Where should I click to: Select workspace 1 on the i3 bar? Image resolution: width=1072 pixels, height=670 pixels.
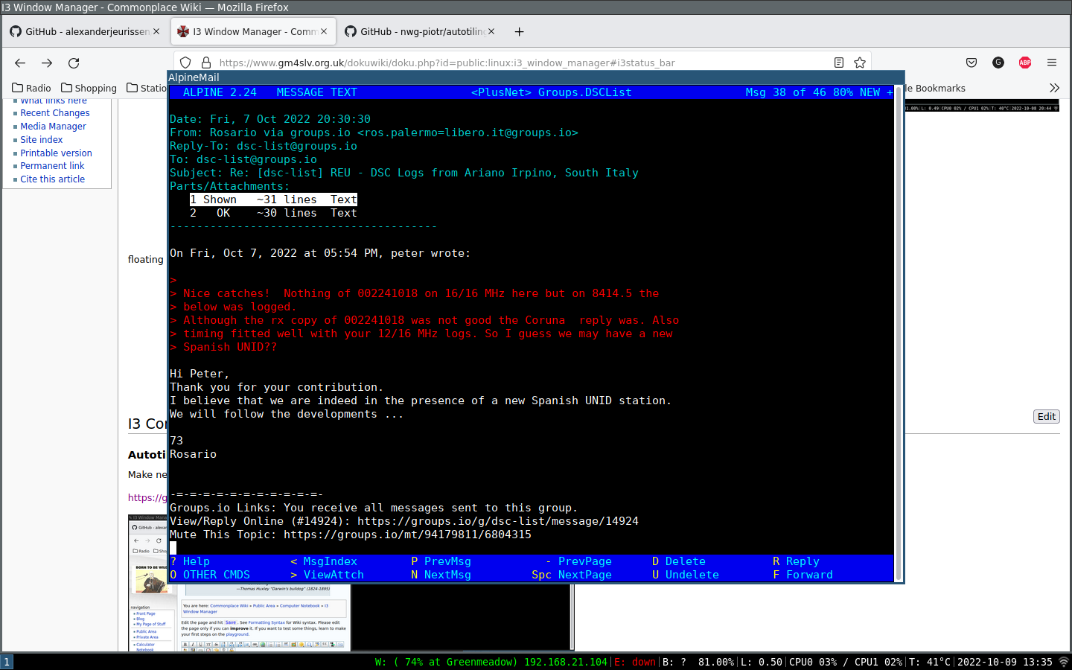click(x=7, y=661)
